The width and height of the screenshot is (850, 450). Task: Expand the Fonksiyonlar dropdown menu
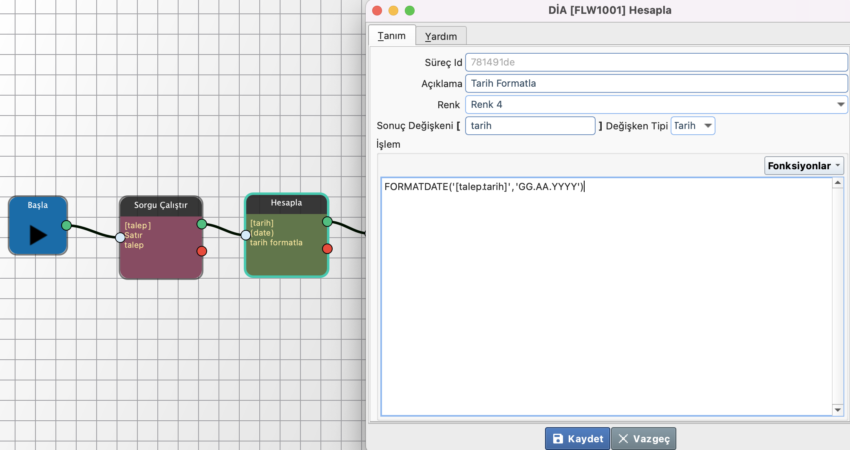pos(804,166)
